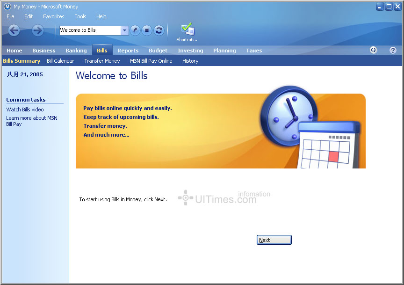Maximize the Microsoft Money window

click(389, 7)
